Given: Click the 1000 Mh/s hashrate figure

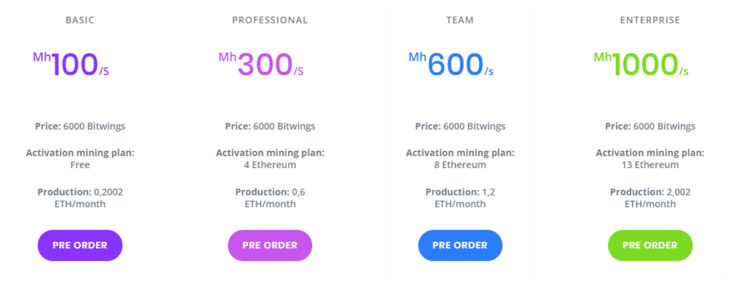Looking at the screenshot, I should pos(641,64).
